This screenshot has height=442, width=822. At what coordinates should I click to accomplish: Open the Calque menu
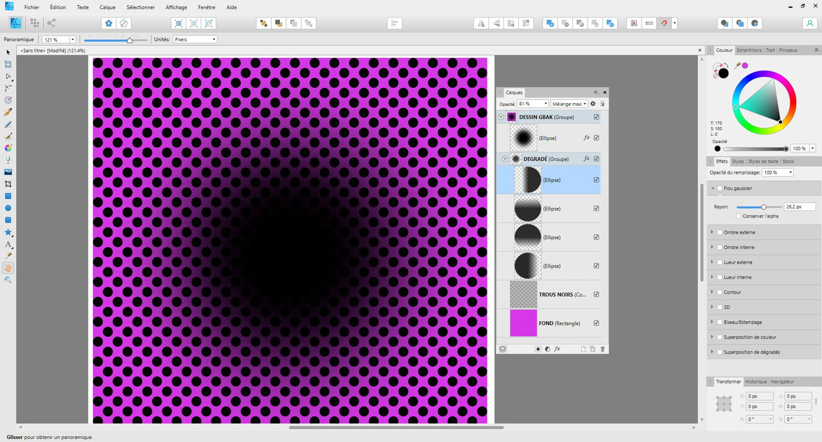107,7
